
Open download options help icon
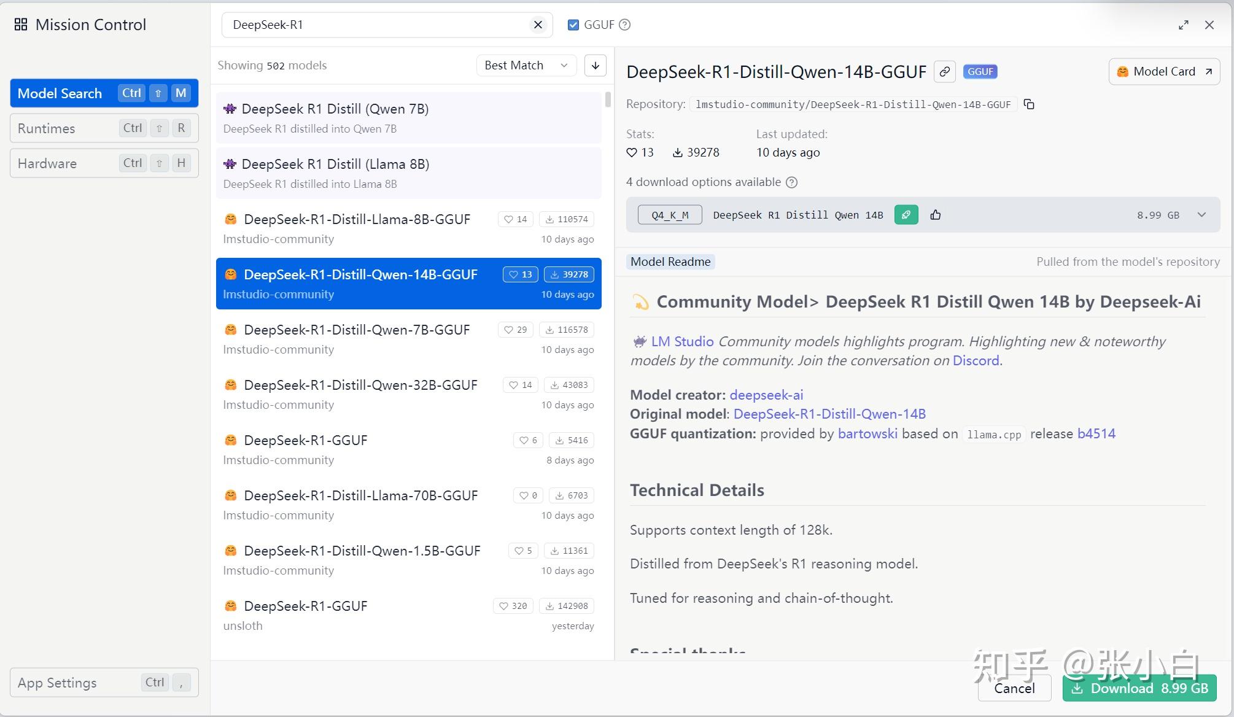(x=792, y=182)
